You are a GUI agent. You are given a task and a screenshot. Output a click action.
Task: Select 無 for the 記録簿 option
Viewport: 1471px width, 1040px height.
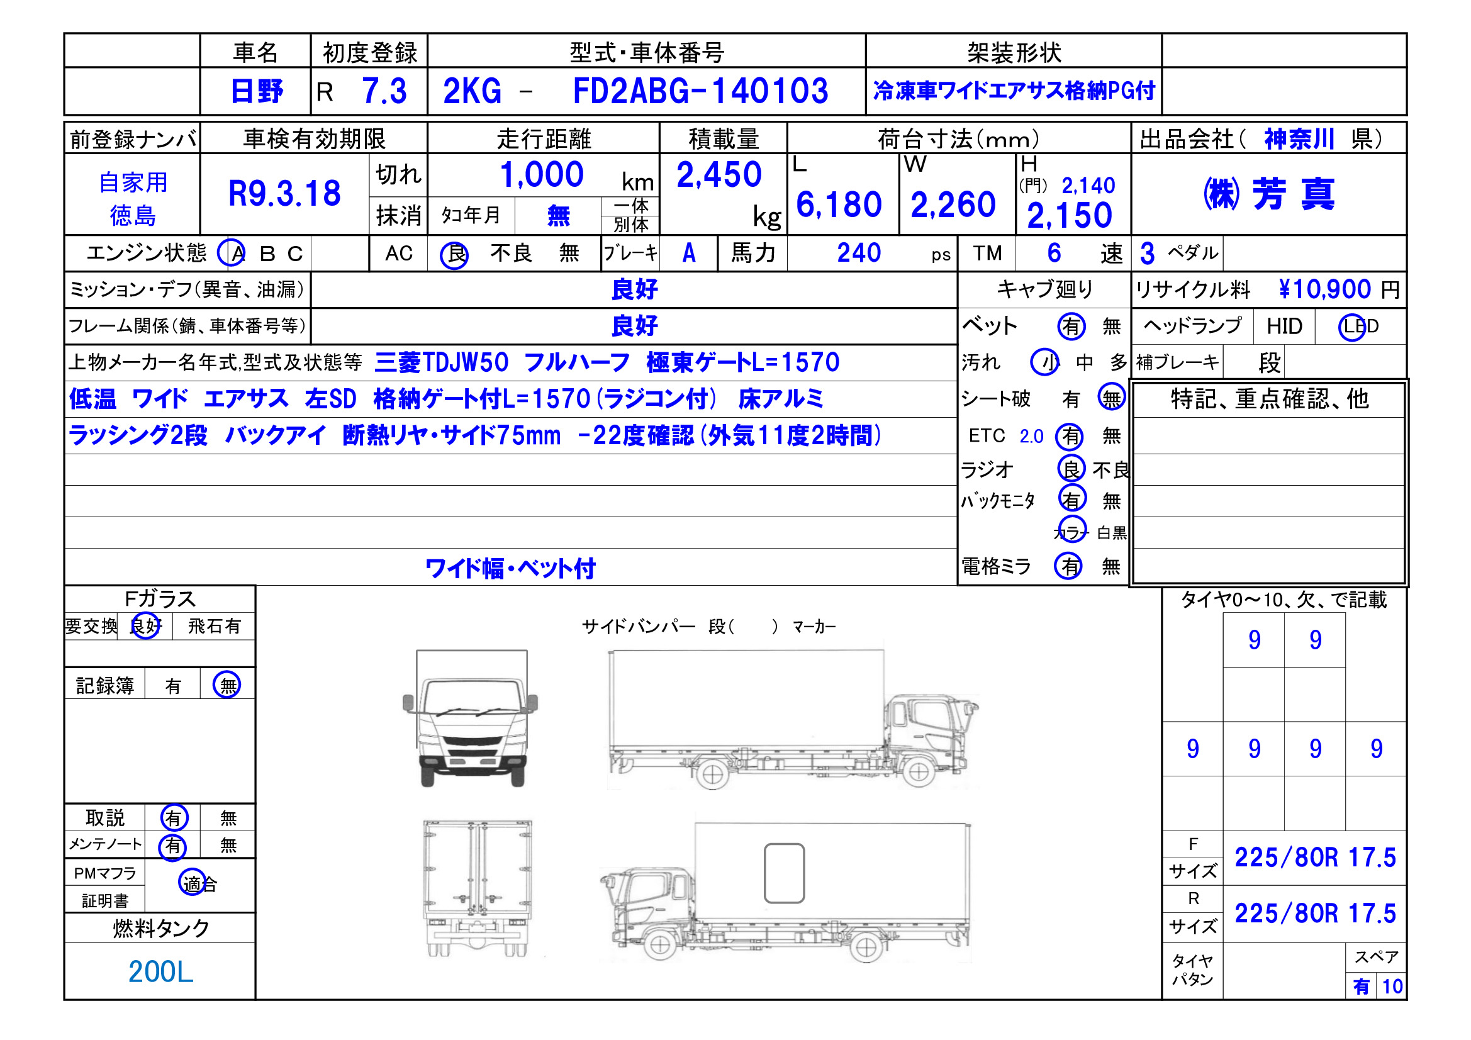pos(227,685)
